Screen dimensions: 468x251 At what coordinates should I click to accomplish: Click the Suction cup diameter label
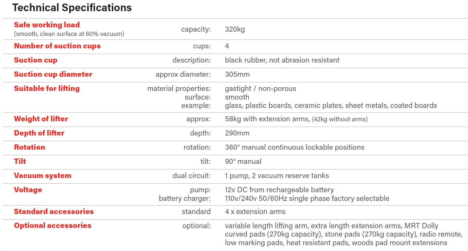[x=53, y=74]
